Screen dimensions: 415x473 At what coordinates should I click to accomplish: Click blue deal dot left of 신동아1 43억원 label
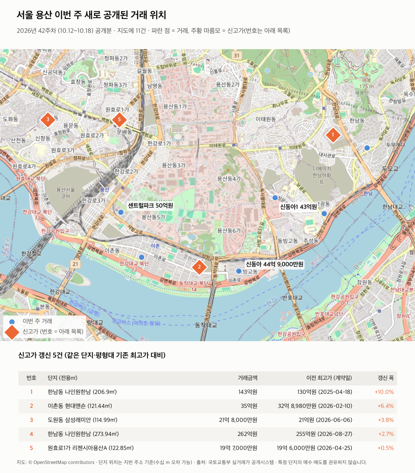coord(275,198)
